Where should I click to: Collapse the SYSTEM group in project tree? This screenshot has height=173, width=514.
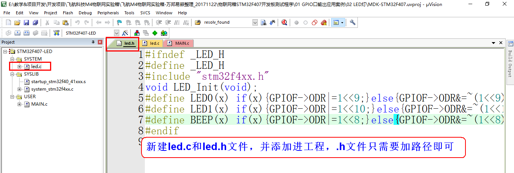click(x=12, y=59)
